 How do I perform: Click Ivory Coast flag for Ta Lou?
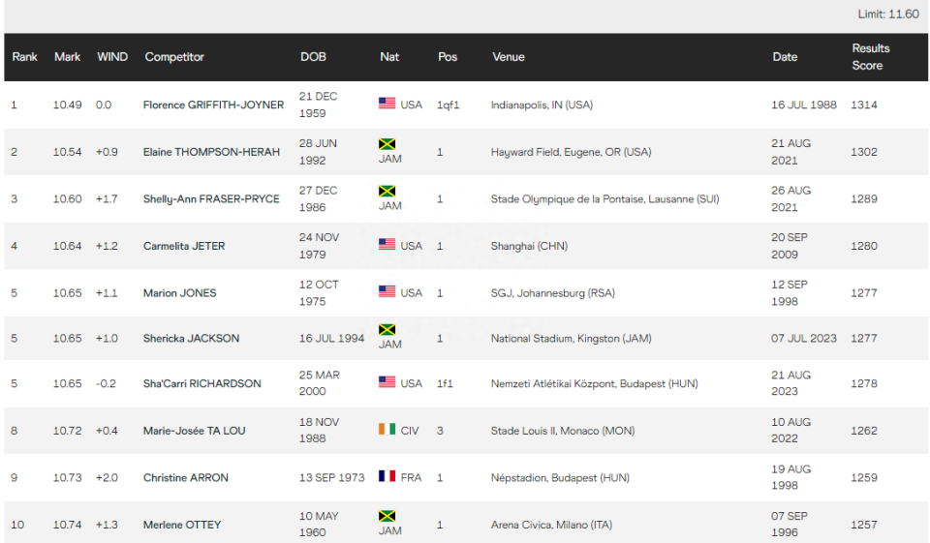(387, 430)
